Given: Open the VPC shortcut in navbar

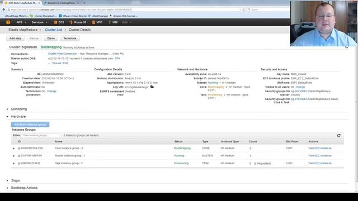Looking at the screenshot, I should 97,22.
